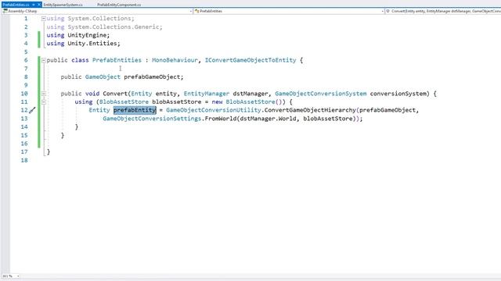Viewport: 501px width, 281px height.
Task: Click 'using Unity.Entities;' on line 4
Action: pyautogui.click(x=84, y=44)
